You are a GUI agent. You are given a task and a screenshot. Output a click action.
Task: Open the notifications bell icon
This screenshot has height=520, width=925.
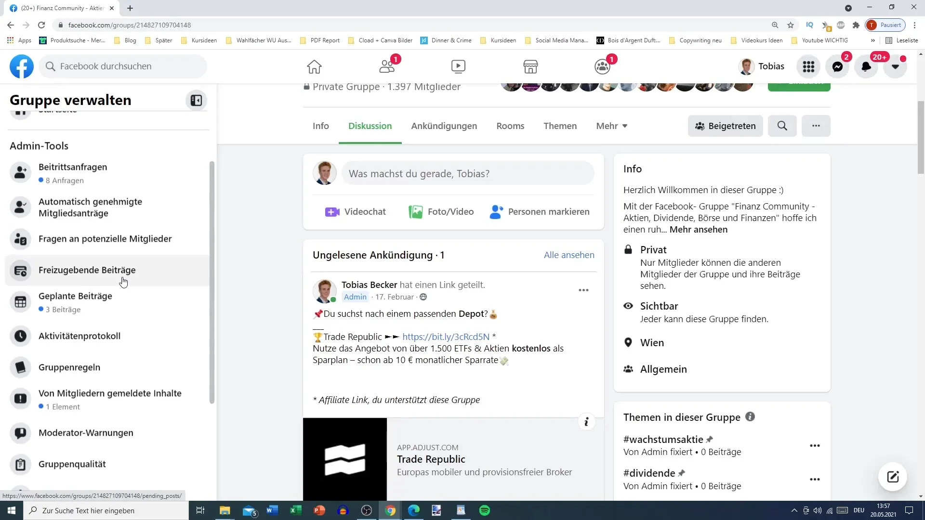click(866, 66)
